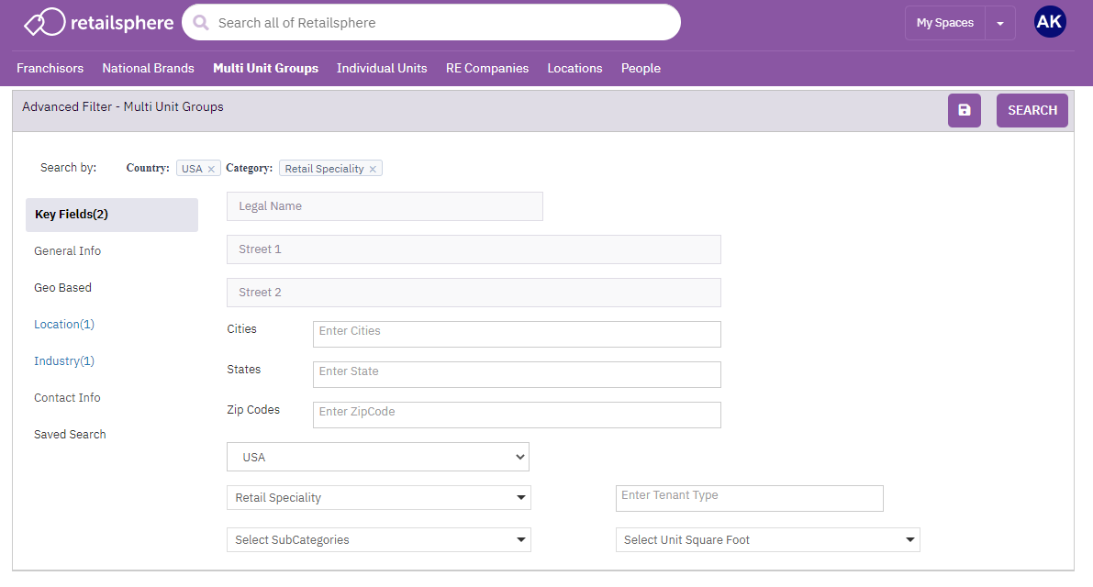Open the RE Companies tab

tap(487, 68)
